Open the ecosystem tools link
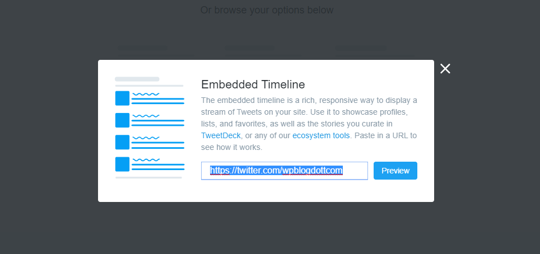Image resolution: width=540 pixels, height=254 pixels. click(x=321, y=135)
